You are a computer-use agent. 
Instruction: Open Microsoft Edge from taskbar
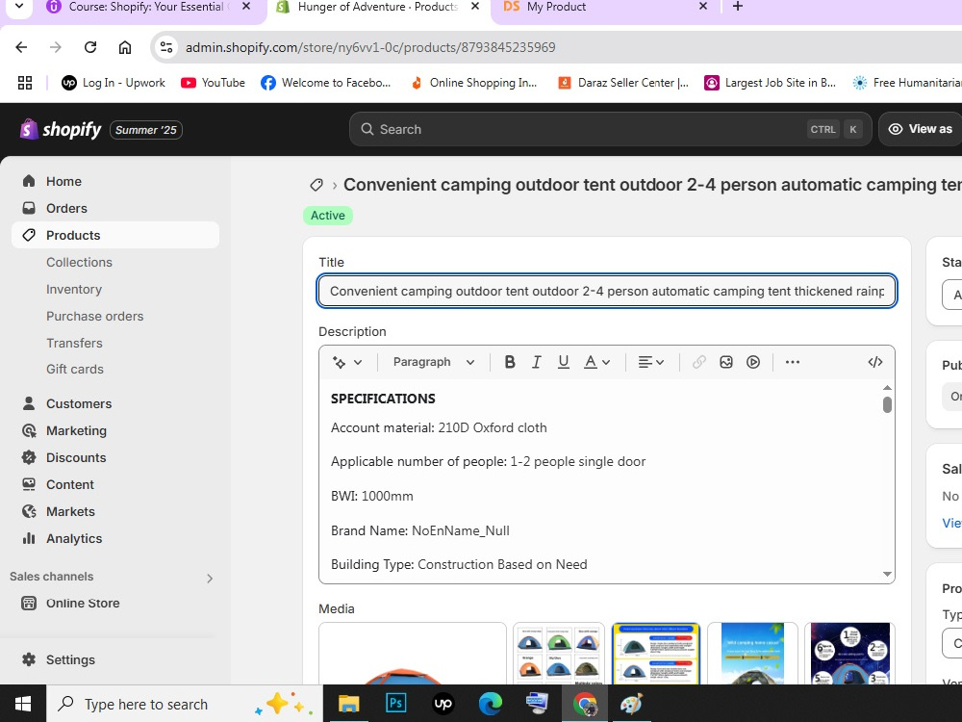[491, 704]
